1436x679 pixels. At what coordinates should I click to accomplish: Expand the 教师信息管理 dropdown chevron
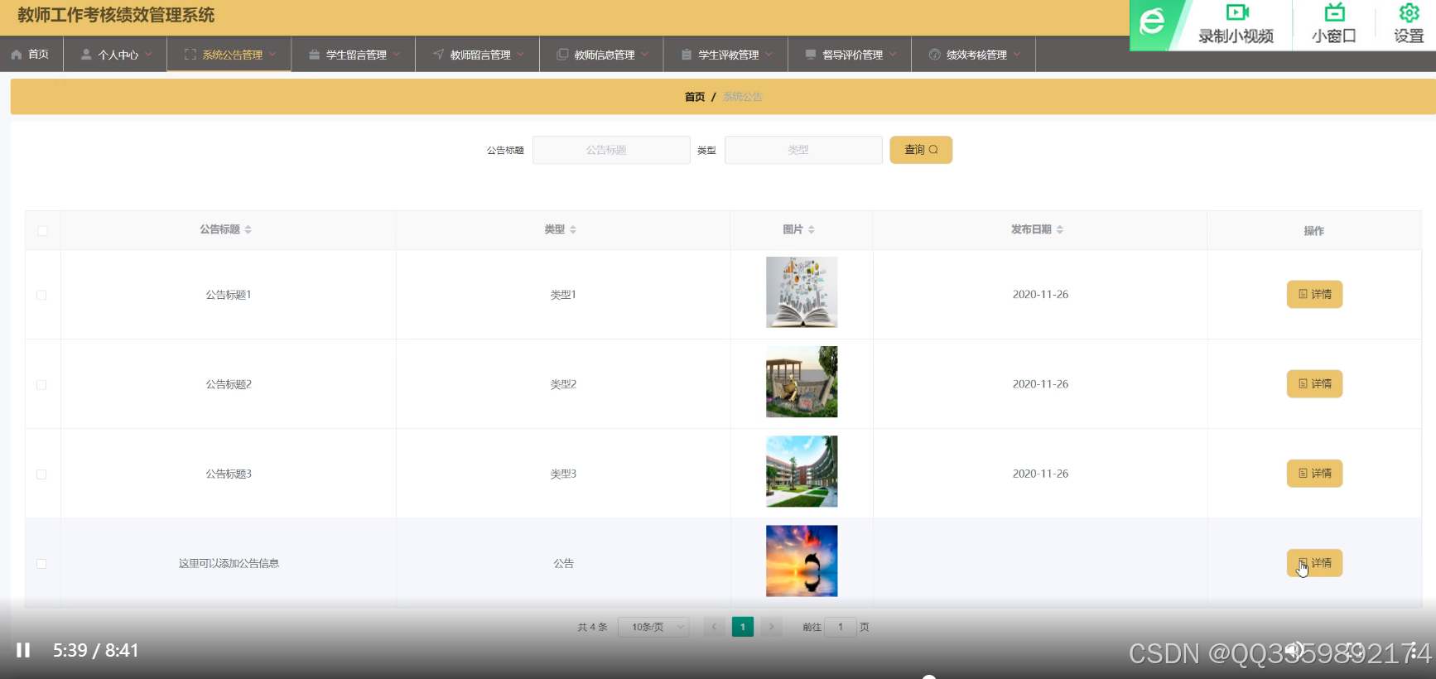click(x=644, y=55)
